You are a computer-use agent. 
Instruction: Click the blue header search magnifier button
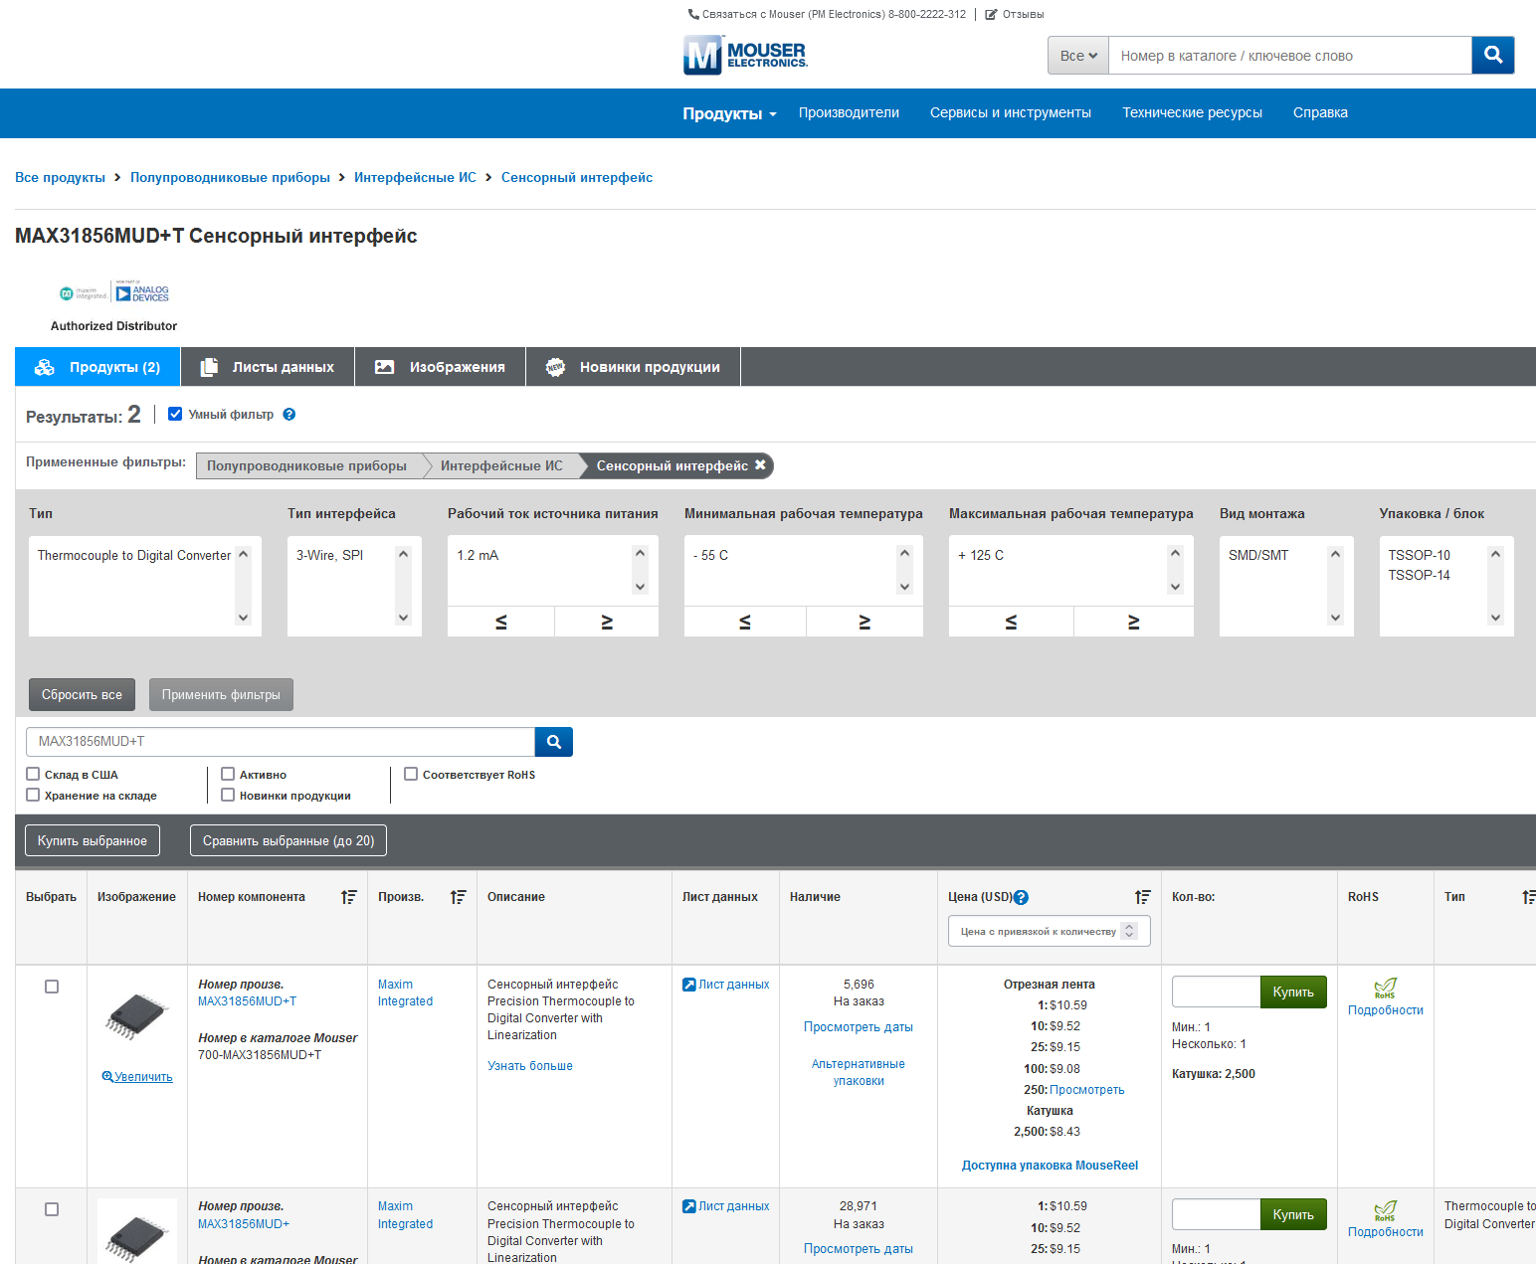click(1493, 56)
